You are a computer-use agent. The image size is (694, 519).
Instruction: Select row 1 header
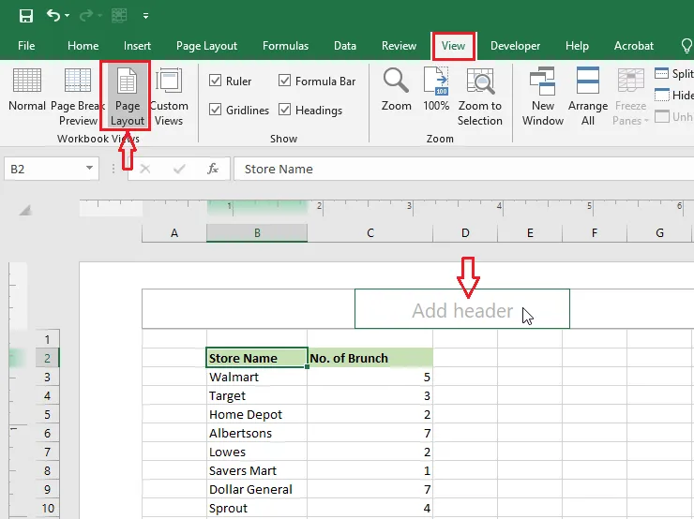[x=47, y=339]
